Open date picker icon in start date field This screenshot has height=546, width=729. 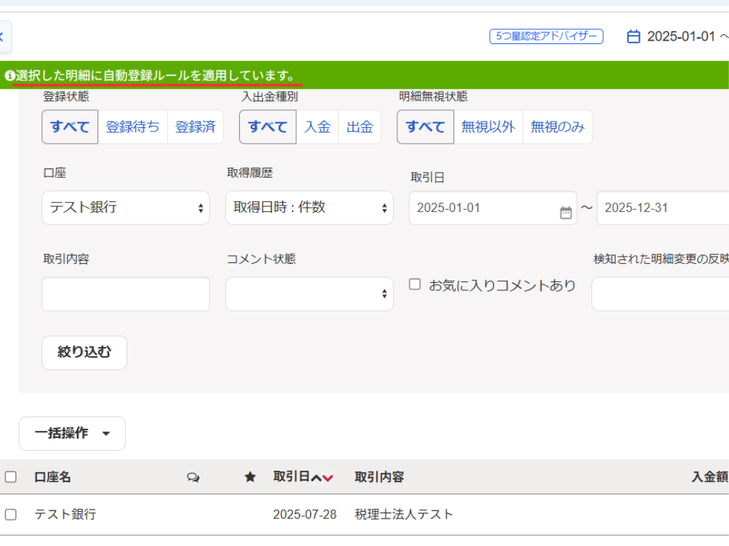(x=566, y=212)
